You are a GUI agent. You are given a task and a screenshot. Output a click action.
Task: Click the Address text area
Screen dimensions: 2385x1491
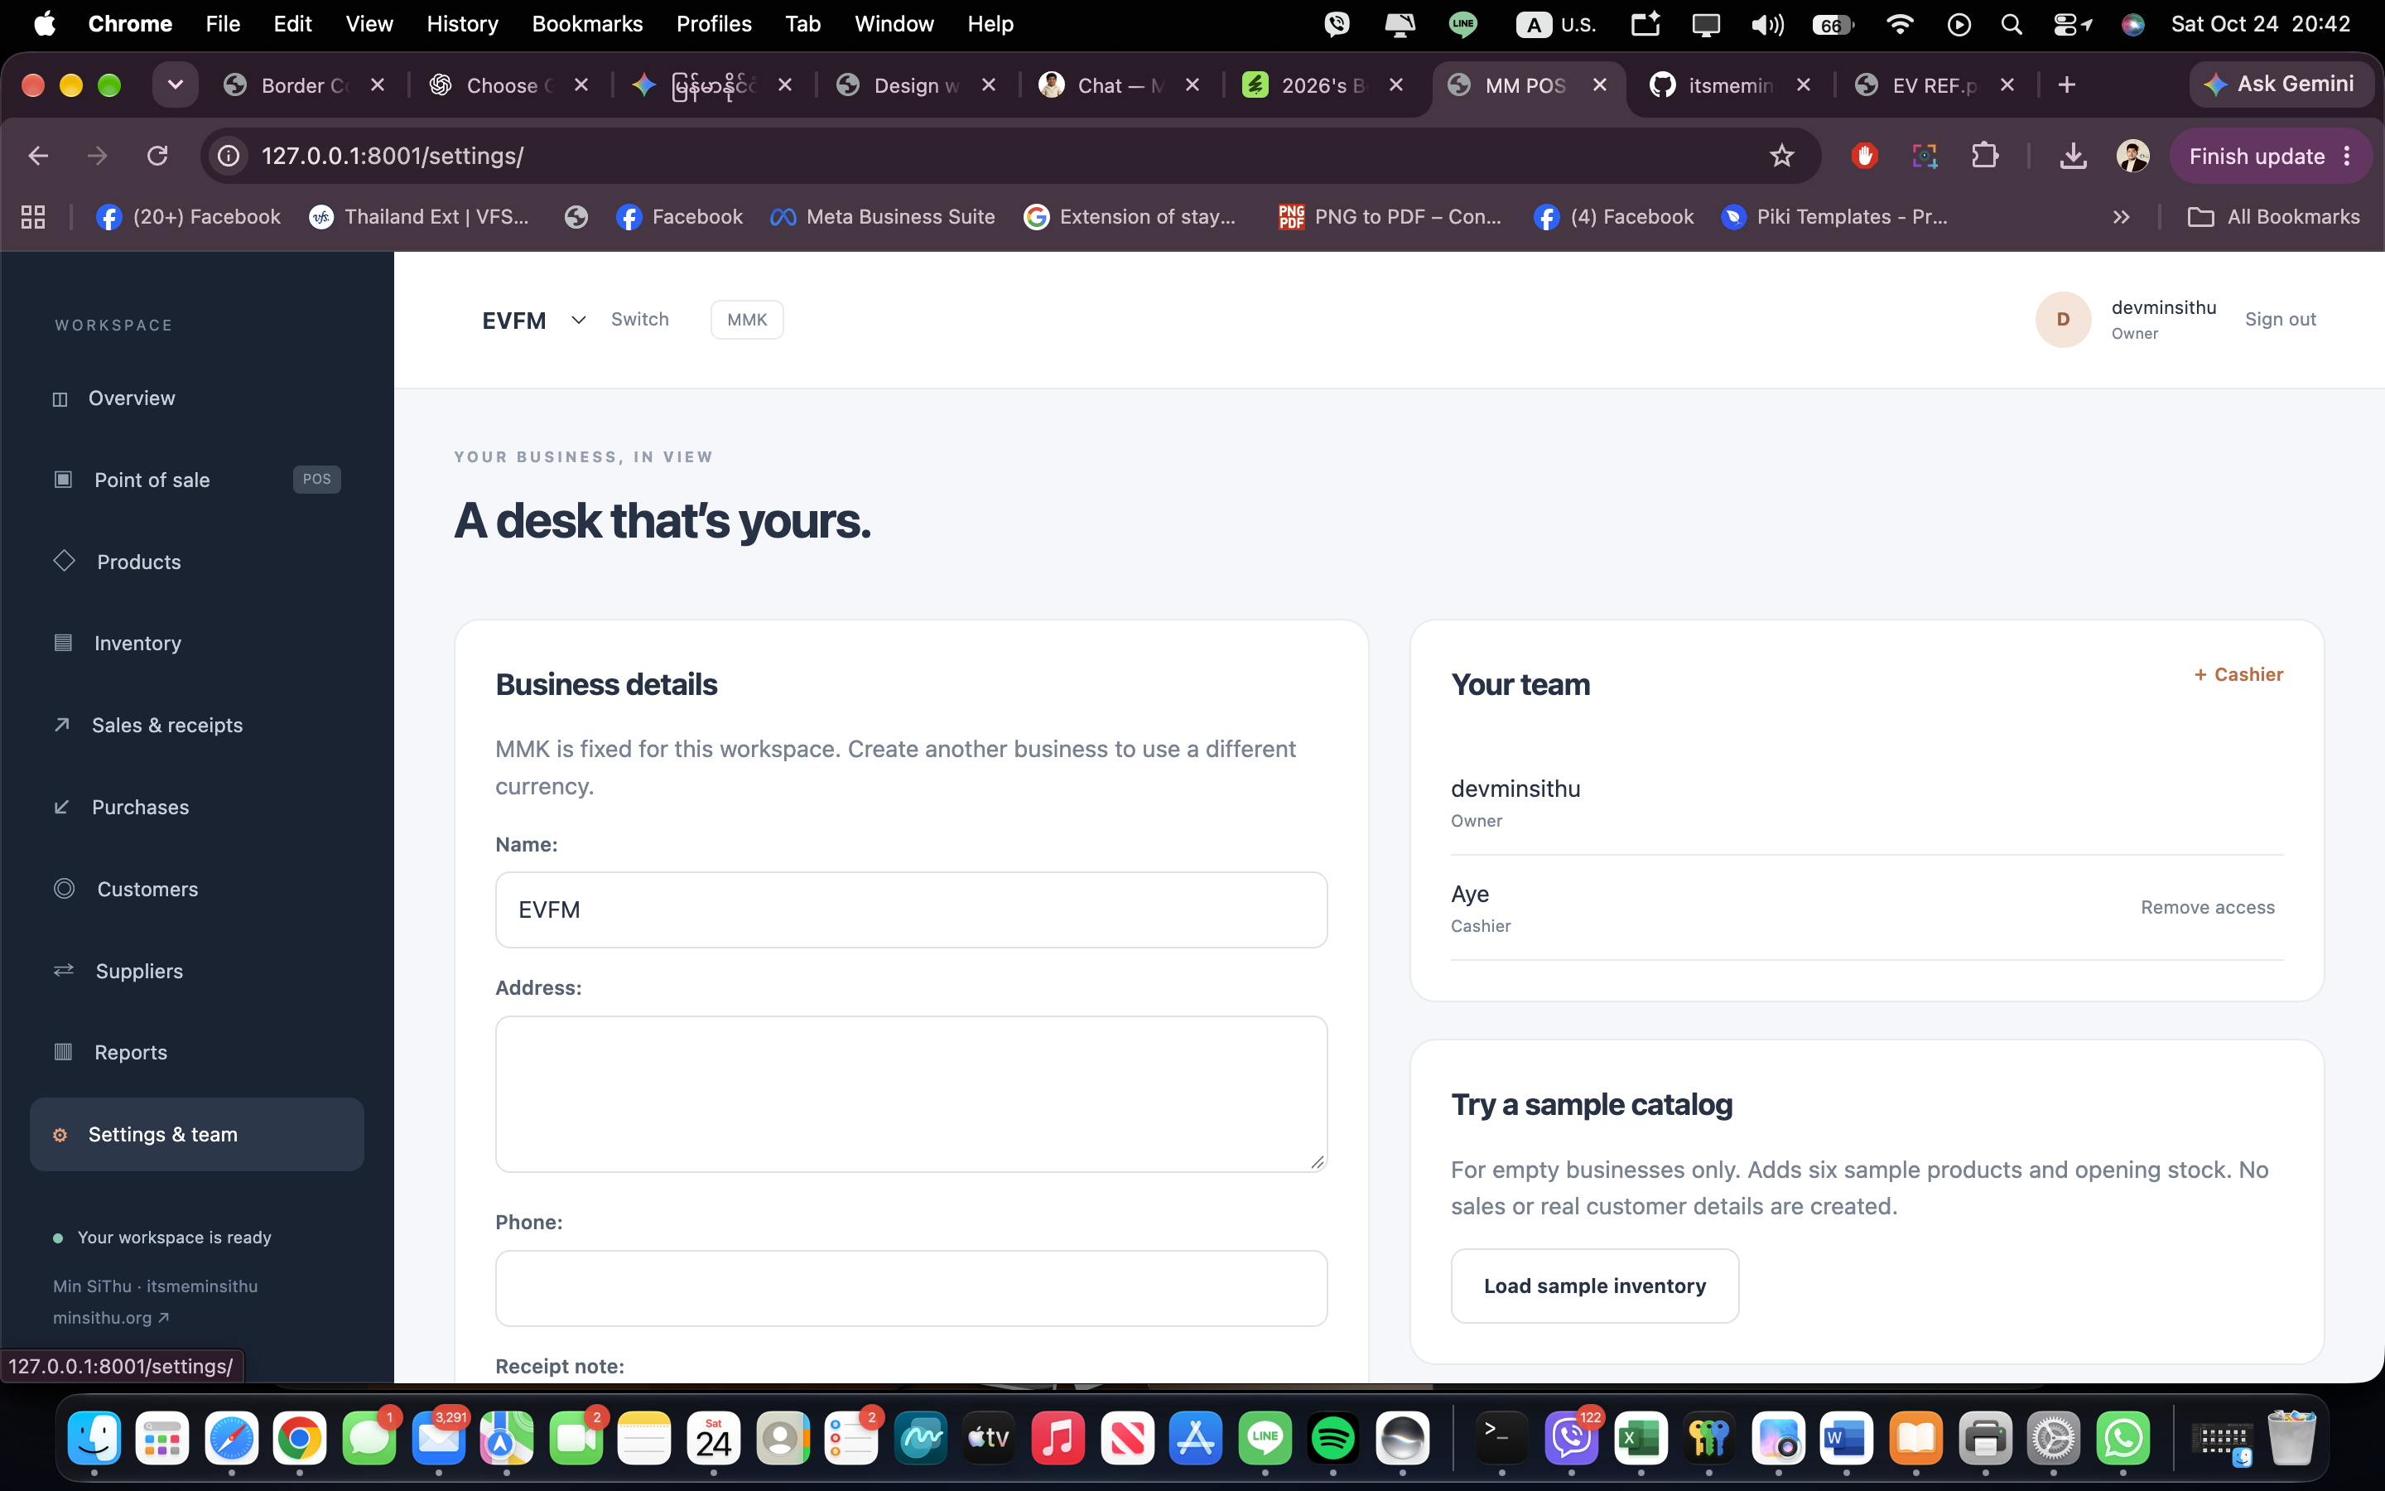pyautogui.click(x=911, y=1093)
